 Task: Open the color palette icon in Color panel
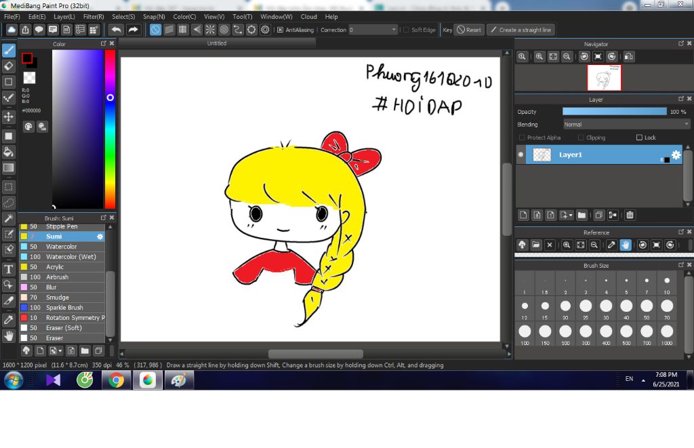pos(28,127)
